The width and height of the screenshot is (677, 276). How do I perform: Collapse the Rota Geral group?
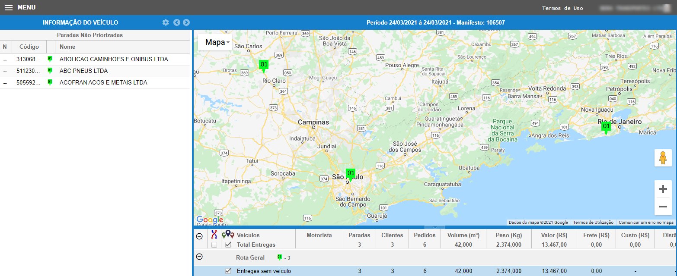click(199, 257)
